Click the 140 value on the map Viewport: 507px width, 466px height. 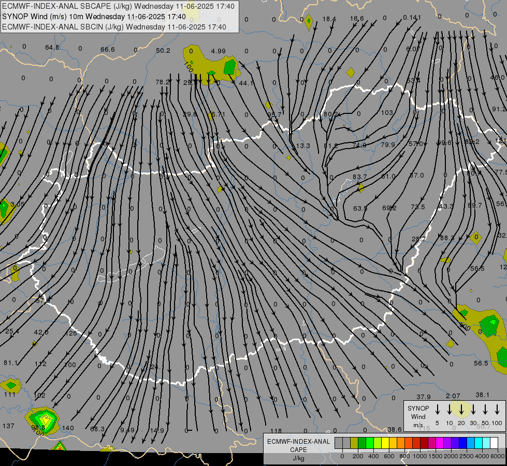(68, 428)
